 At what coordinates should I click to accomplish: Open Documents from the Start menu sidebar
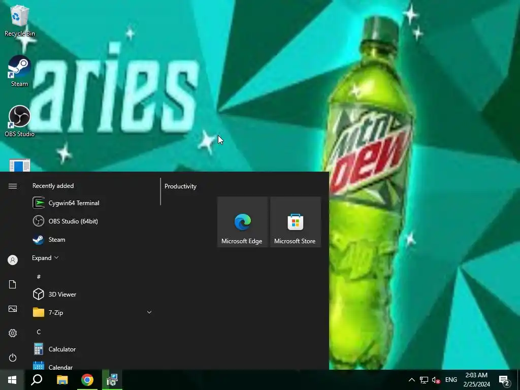[13, 284]
